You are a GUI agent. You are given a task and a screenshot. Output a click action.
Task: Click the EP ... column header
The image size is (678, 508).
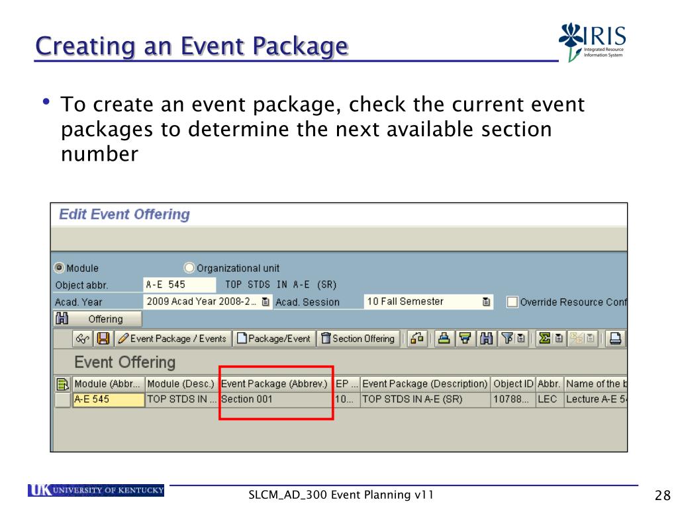tap(347, 384)
